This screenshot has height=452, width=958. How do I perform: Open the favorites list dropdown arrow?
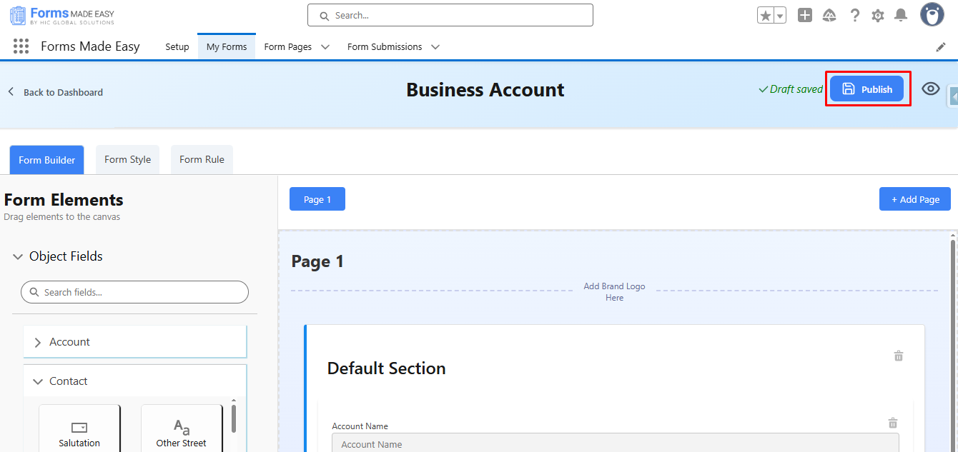tap(780, 16)
